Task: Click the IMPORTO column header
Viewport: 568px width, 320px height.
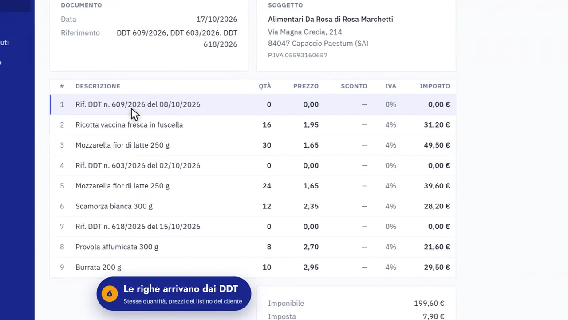Action: pos(435,86)
